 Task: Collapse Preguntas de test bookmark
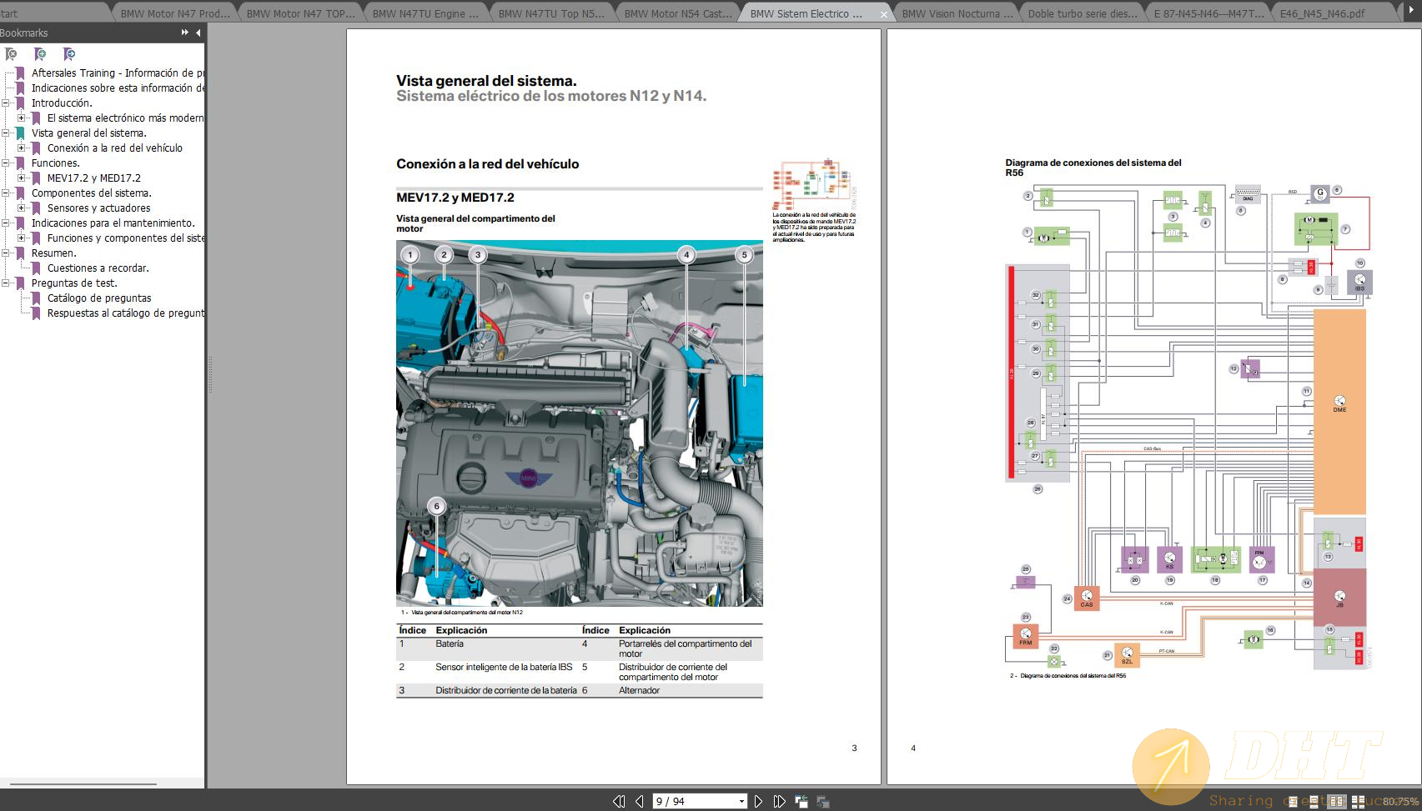[5, 283]
